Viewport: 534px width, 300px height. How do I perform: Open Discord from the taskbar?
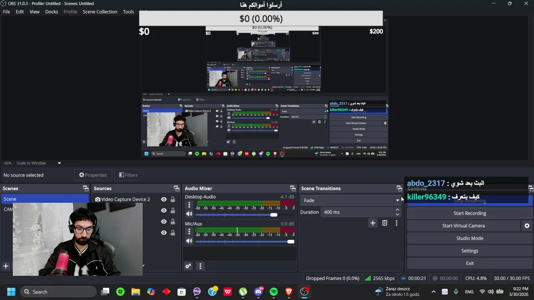tap(258, 292)
